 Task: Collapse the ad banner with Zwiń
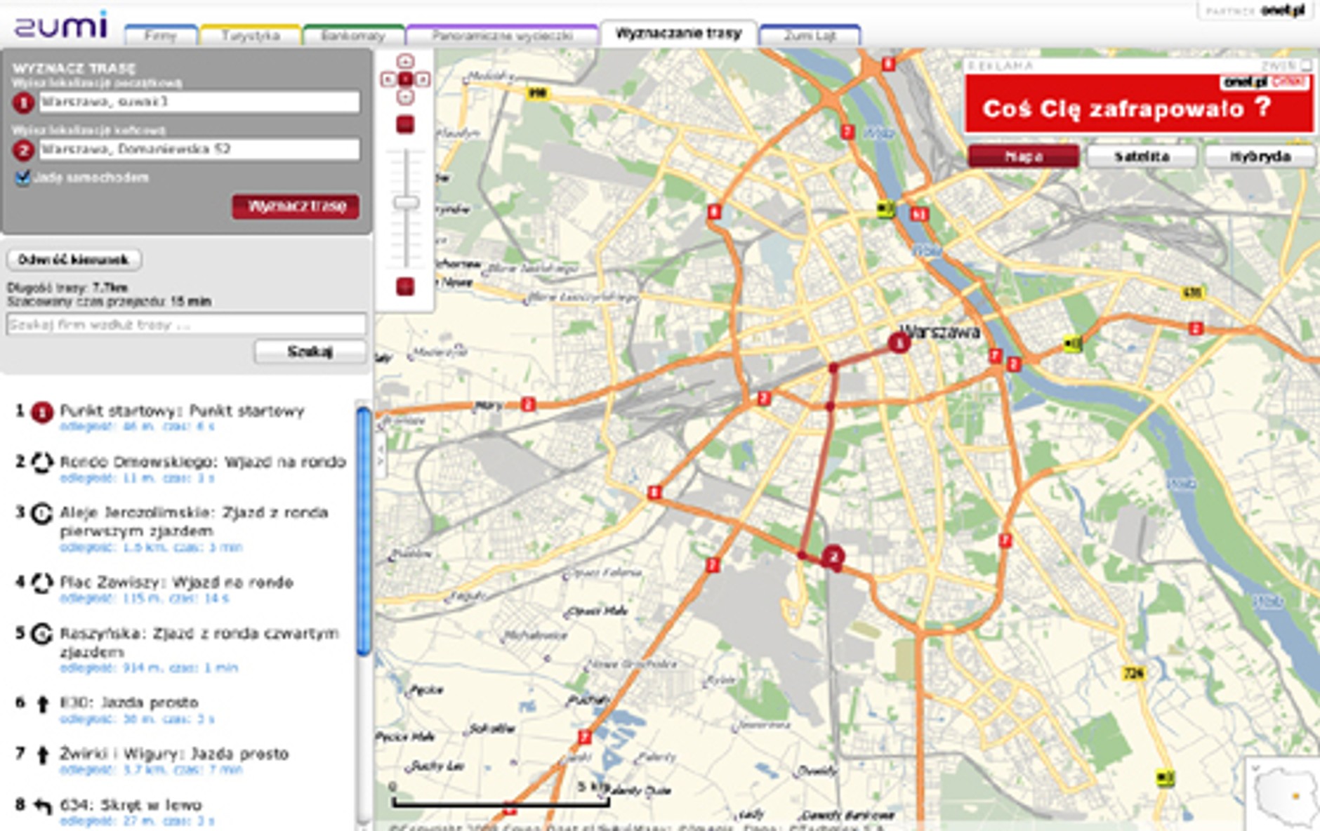coord(1286,65)
